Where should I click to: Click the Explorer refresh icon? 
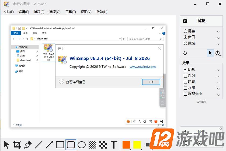pos(124,39)
